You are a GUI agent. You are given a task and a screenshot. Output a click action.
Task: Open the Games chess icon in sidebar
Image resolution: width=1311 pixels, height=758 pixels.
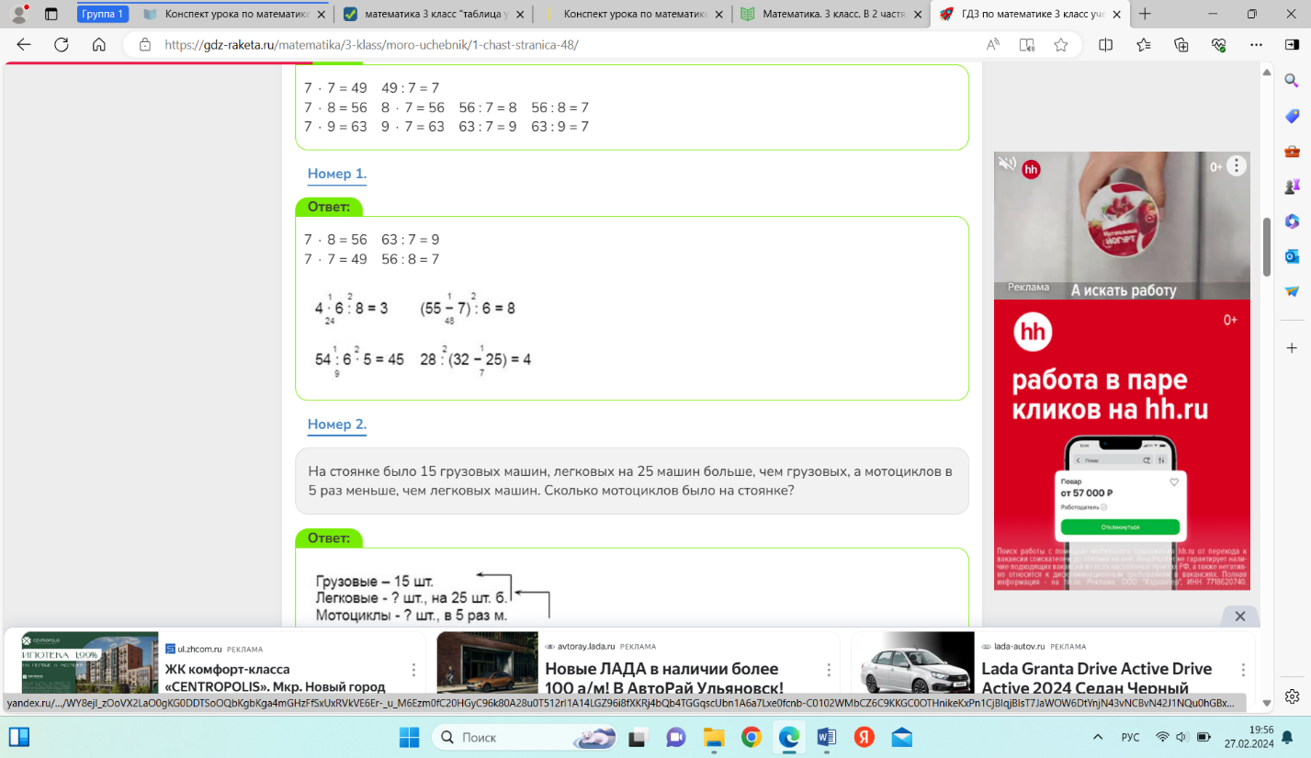(x=1292, y=187)
